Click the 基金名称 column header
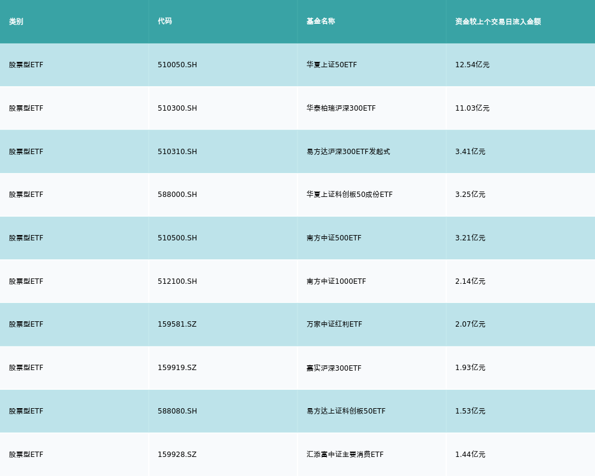The height and width of the screenshot is (476, 595). tap(321, 21)
